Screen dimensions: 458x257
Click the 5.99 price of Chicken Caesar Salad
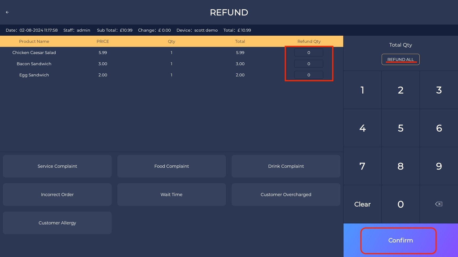click(103, 53)
